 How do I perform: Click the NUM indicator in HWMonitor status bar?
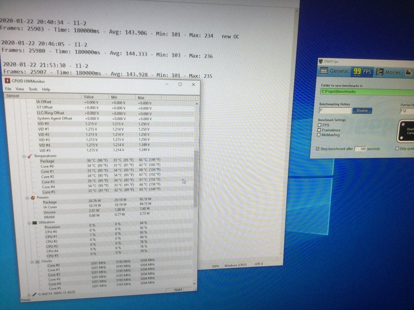pos(178,290)
